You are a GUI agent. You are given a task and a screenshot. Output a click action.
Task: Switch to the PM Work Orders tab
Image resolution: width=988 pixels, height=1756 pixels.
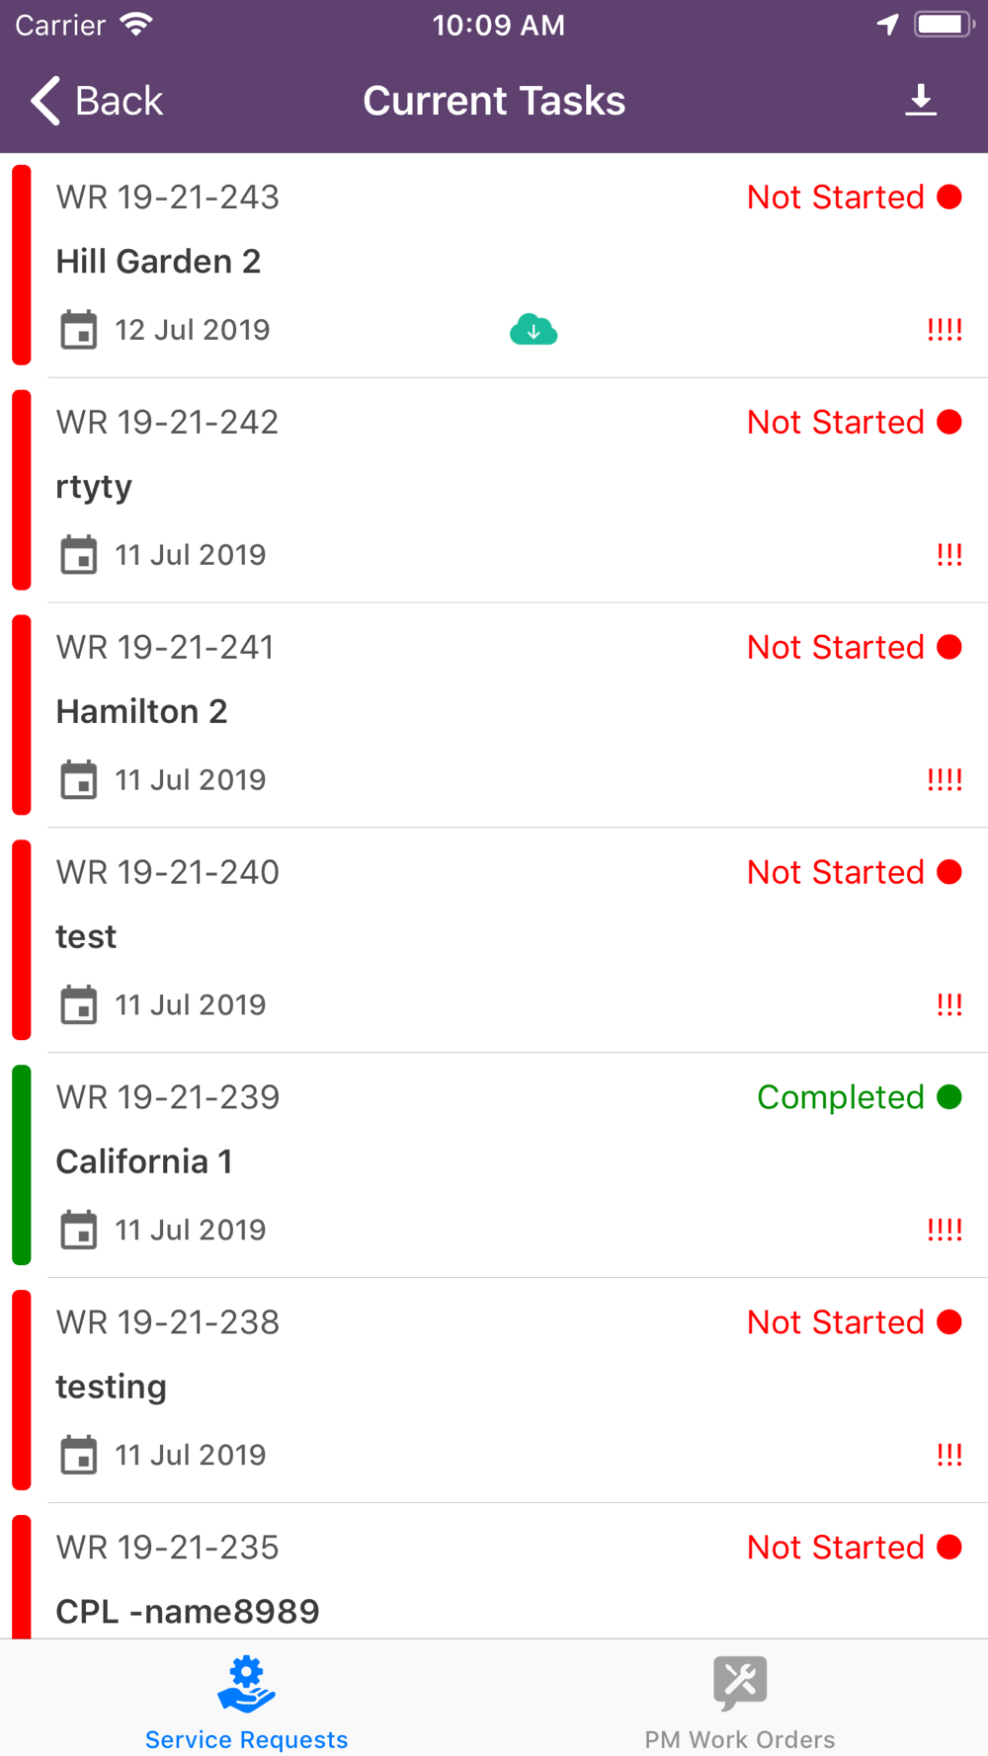click(x=740, y=1699)
